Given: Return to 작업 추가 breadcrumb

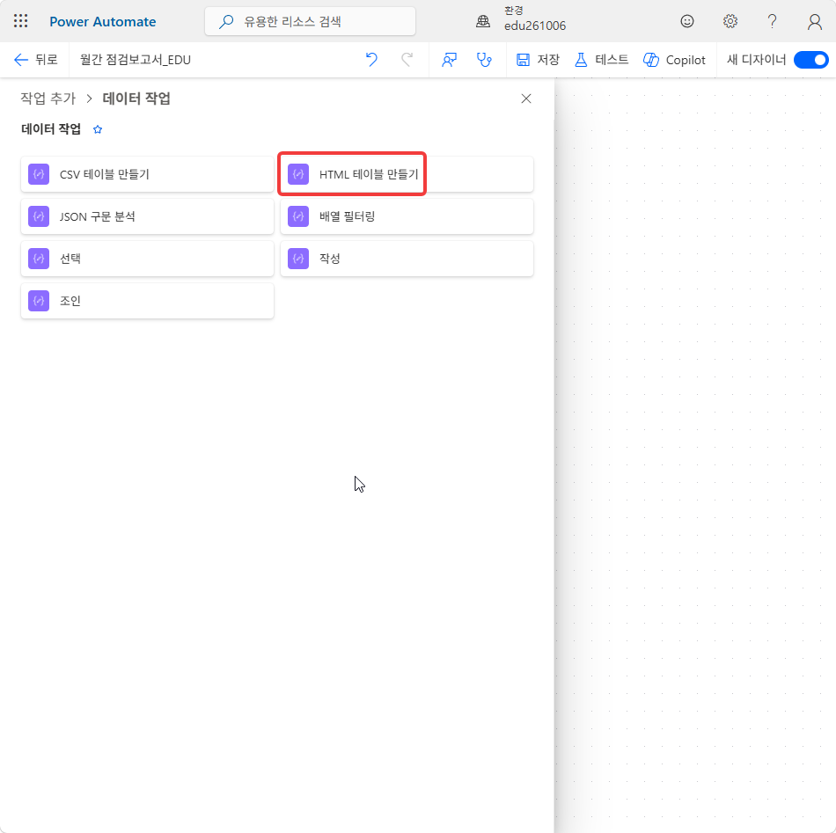Looking at the screenshot, I should pos(48,99).
